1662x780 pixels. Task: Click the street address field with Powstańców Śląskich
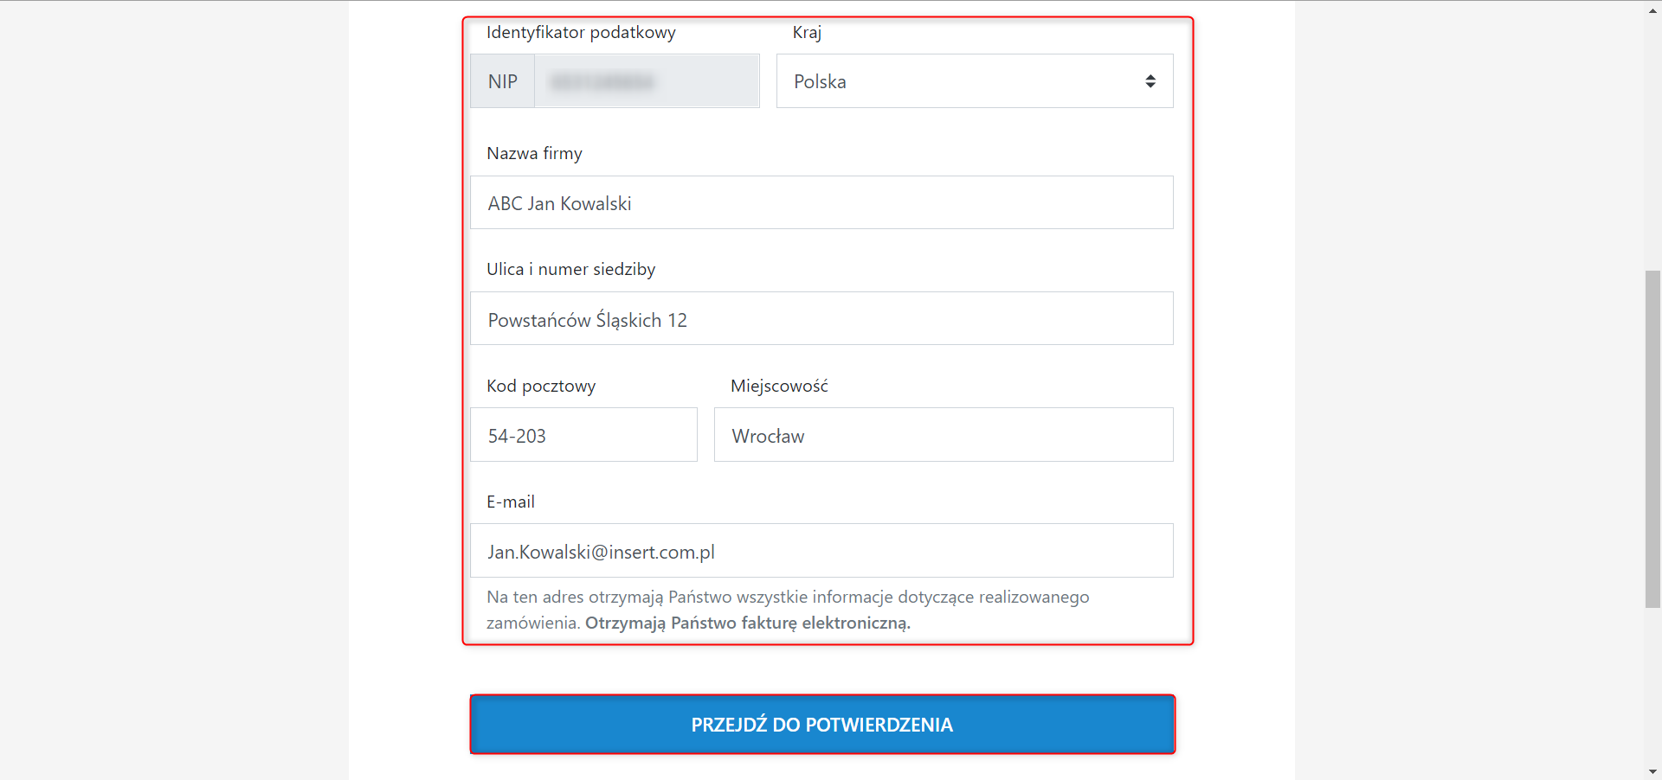pos(821,319)
